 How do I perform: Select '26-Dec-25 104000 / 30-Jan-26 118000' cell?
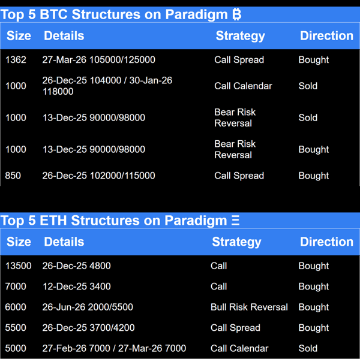tap(107, 86)
